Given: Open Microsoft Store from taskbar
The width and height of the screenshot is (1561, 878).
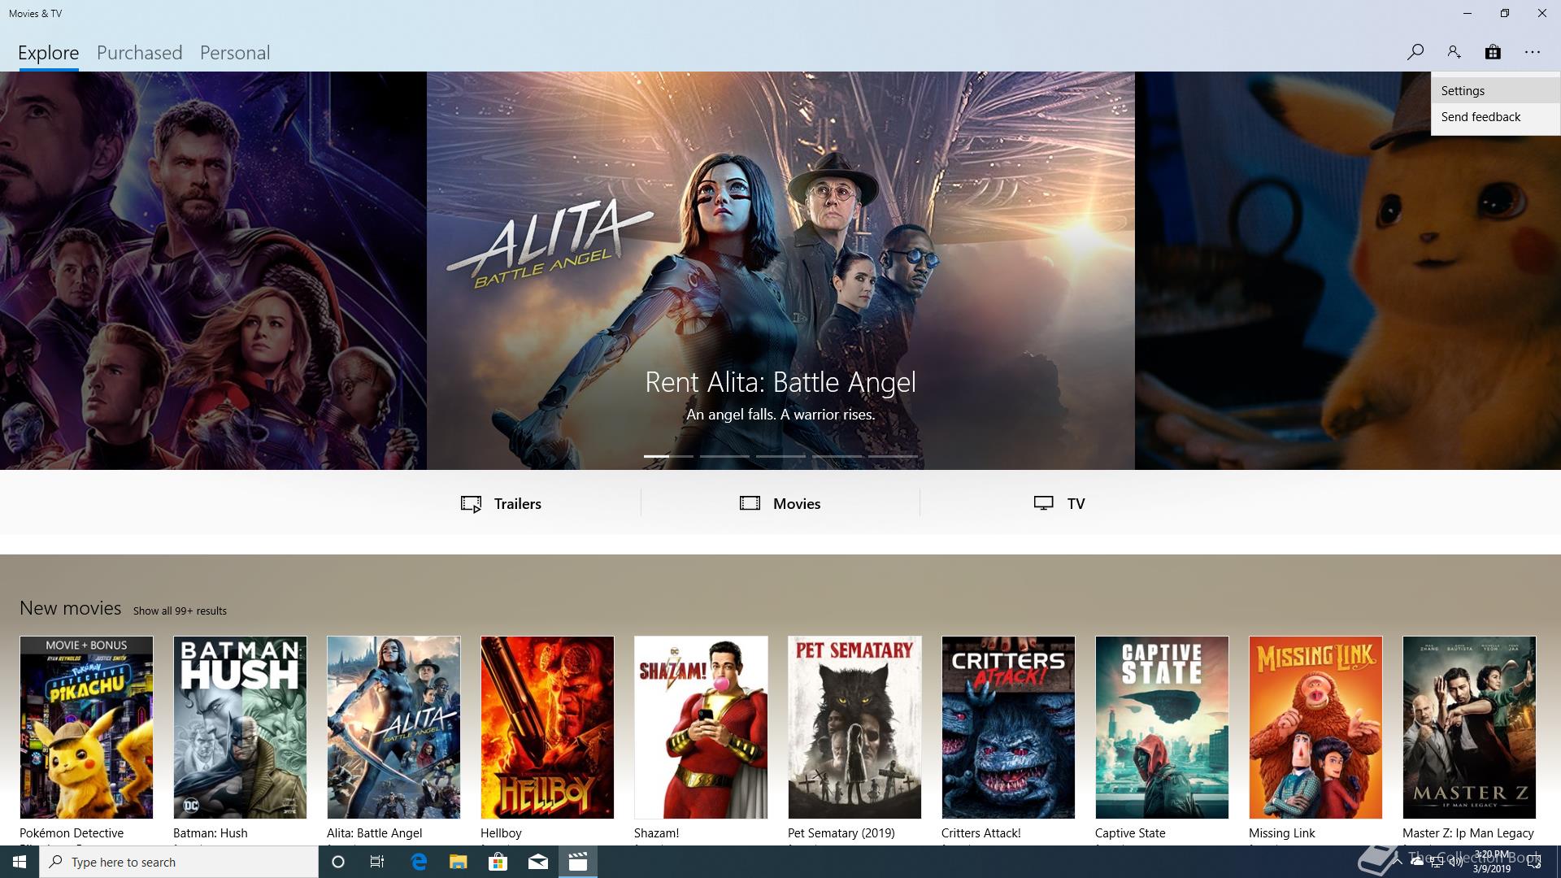Looking at the screenshot, I should pos(498,862).
